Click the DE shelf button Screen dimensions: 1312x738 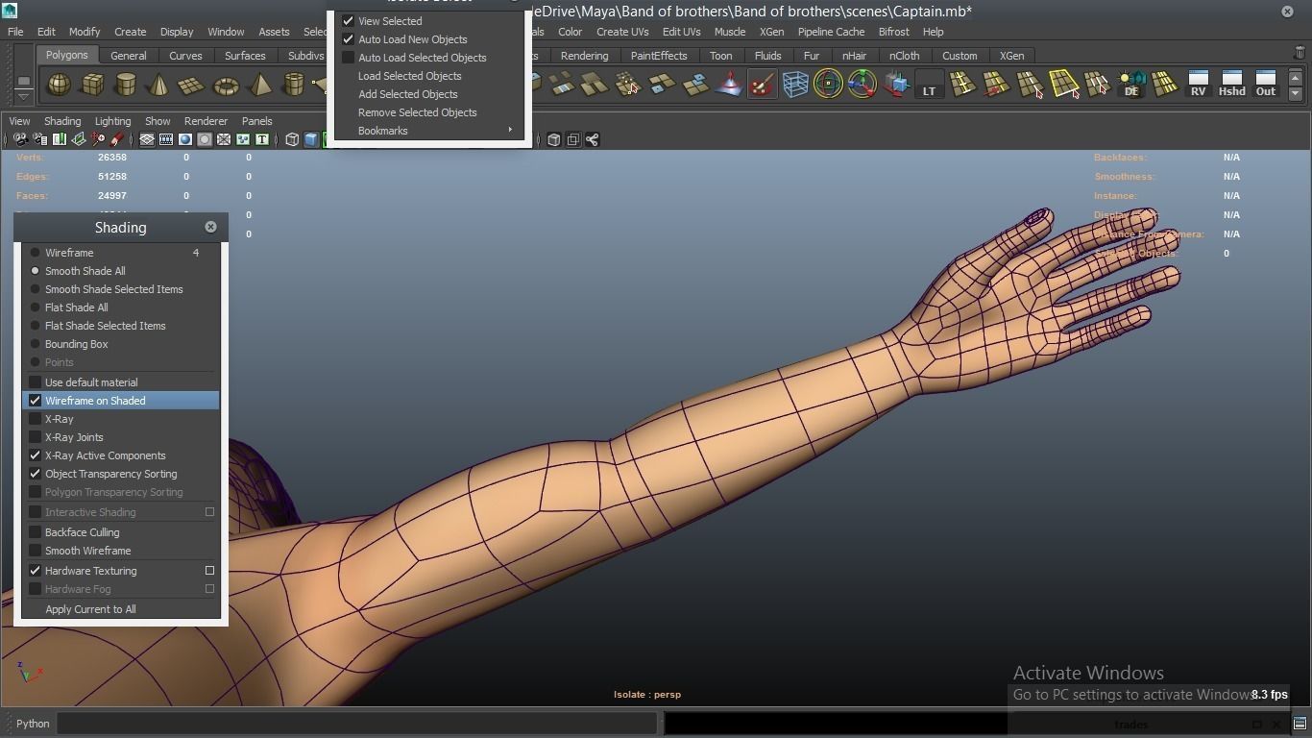pos(1131,85)
